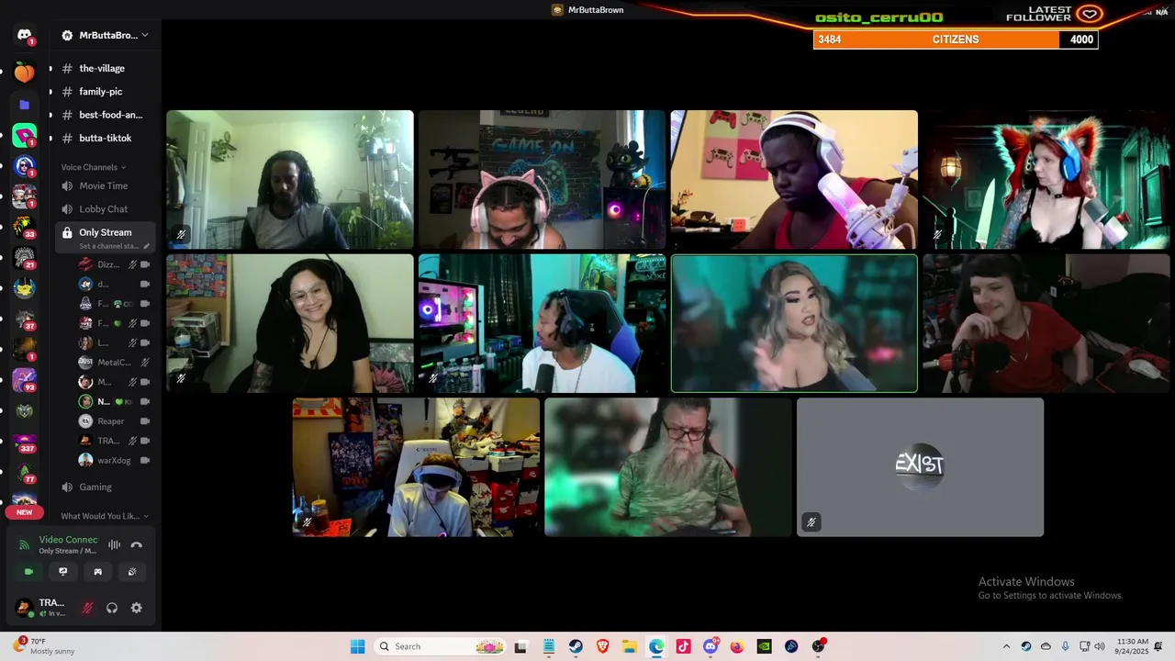Edit the Only Stream channel status pencil
This screenshot has height=661, width=1175.
(146, 246)
